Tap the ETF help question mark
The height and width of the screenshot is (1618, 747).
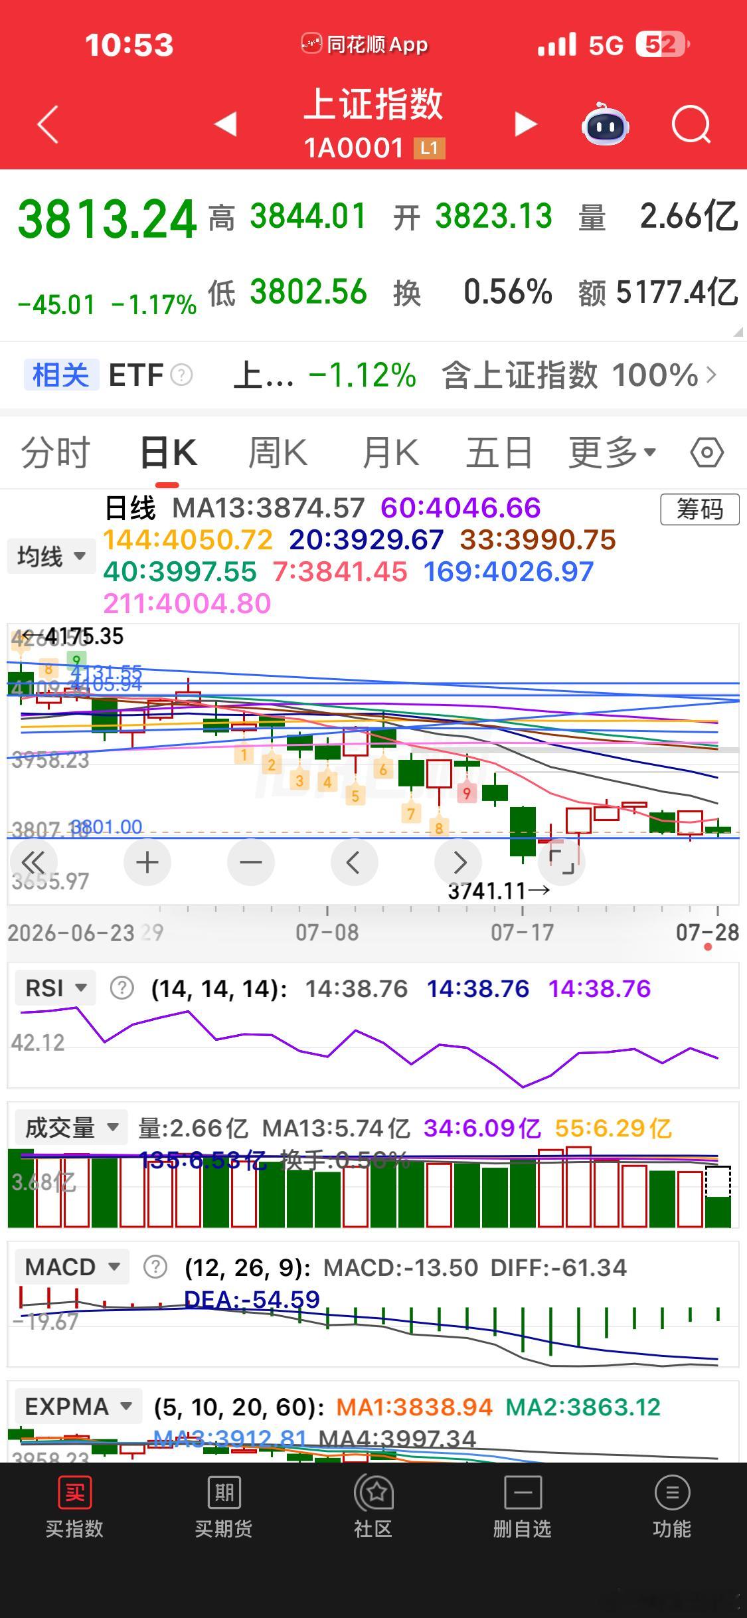point(181,375)
